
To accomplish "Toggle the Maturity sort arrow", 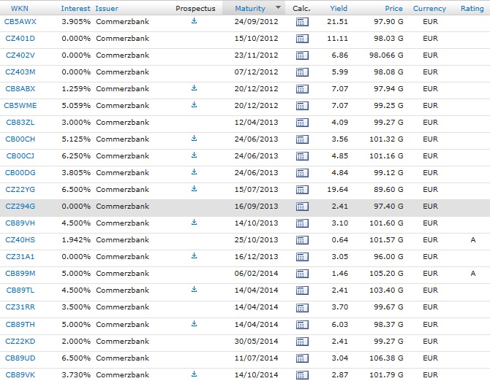I will pos(278,7).
